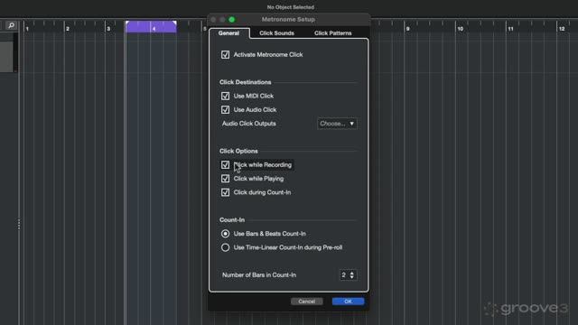The width and height of the screenshot is (578, 325).
Task: Toggle Activate Metronome Click checkbox
Action: [225, 54]
